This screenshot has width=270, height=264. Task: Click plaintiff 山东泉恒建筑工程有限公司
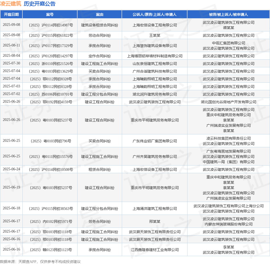coord(155,64)
